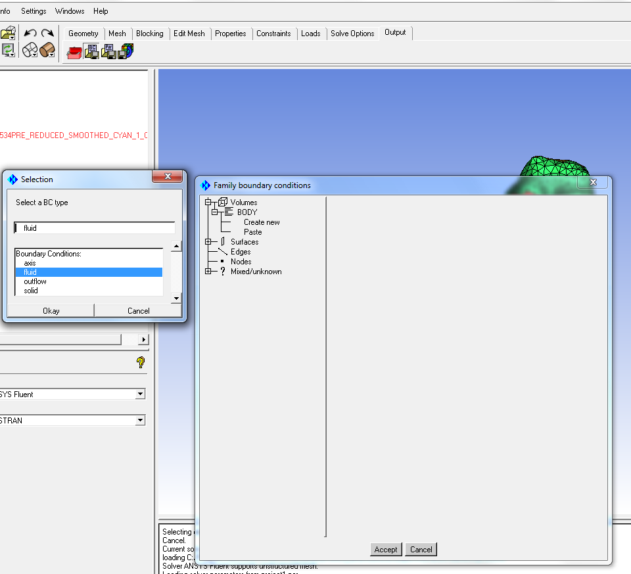This screenshot has height=574, width=631.
Task: Click the yellow question mark help icon
Action: pos(141,362)
